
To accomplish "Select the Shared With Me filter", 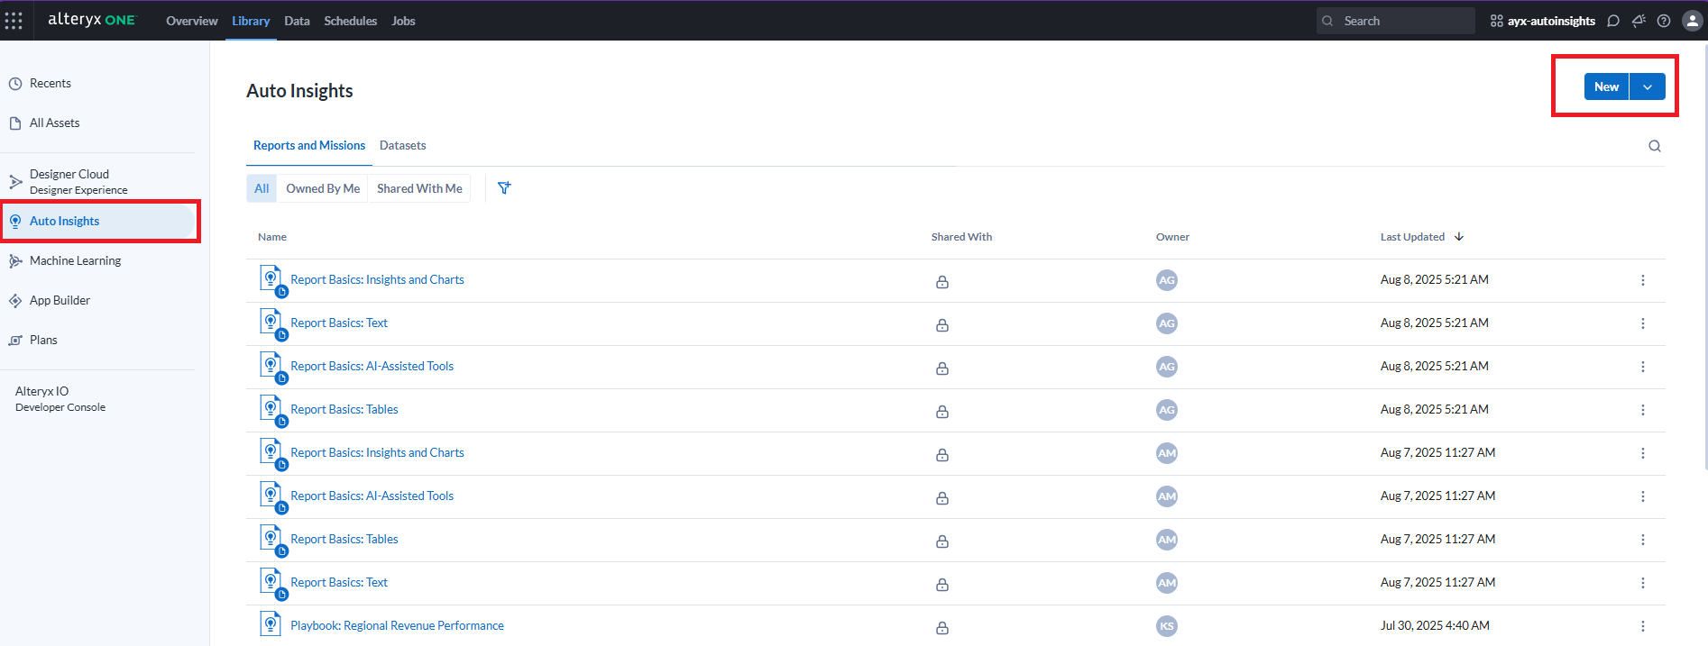I will point(419,188).
